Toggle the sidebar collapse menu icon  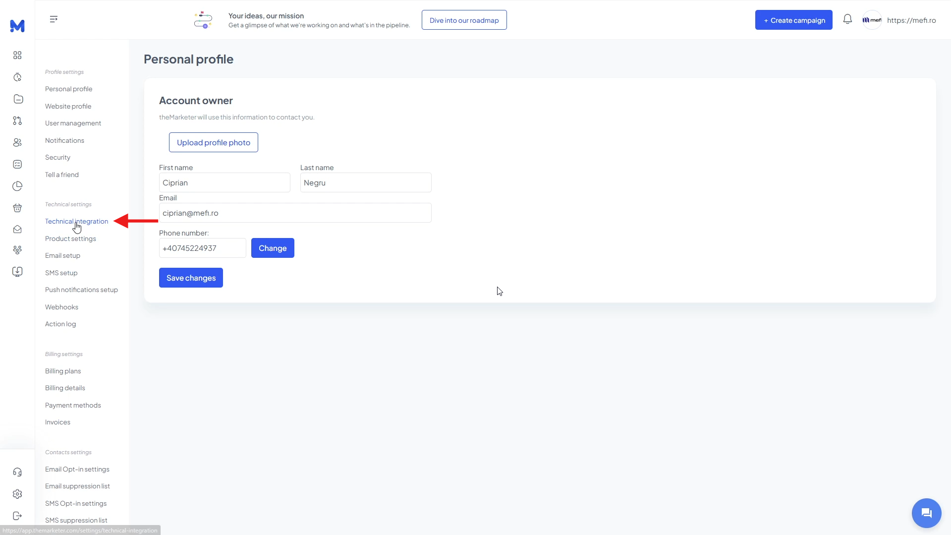coord(54,19)
